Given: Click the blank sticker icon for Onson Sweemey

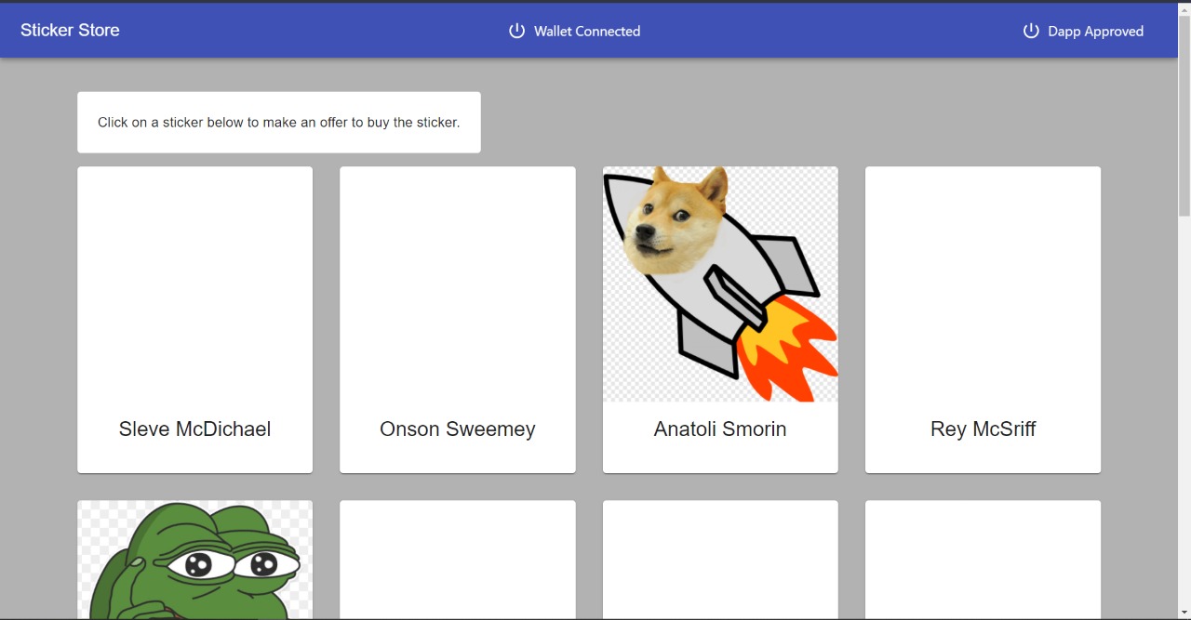Looking at the screenshot, I should (x=457, y=284).
